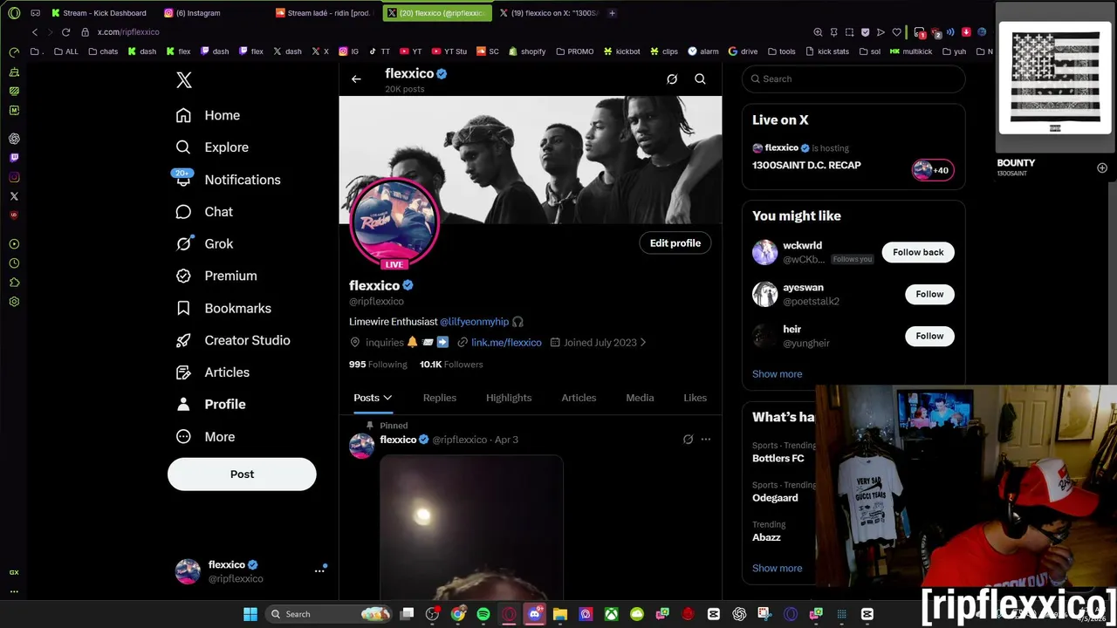
Task: Click the +40 listeners avatar badge
Action: [x=932, y=170]
